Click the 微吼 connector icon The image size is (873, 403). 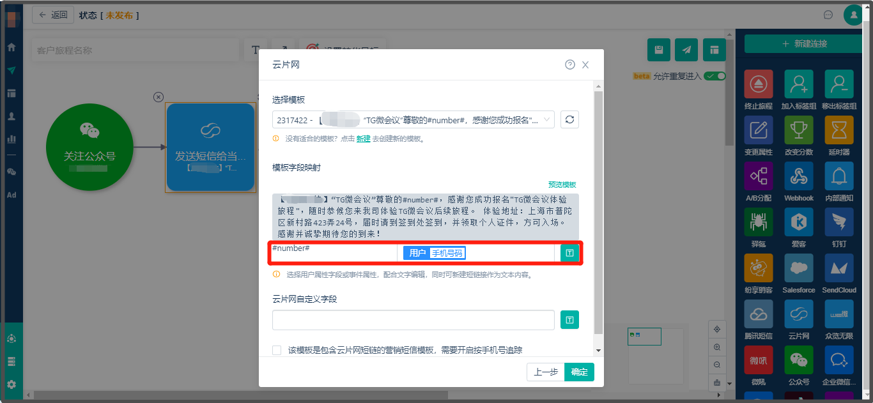pyautogui.click(x=759, y=360)
